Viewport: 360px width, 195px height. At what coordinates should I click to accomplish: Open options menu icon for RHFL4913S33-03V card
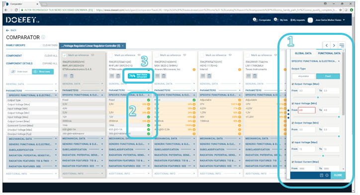pos(66,76)
